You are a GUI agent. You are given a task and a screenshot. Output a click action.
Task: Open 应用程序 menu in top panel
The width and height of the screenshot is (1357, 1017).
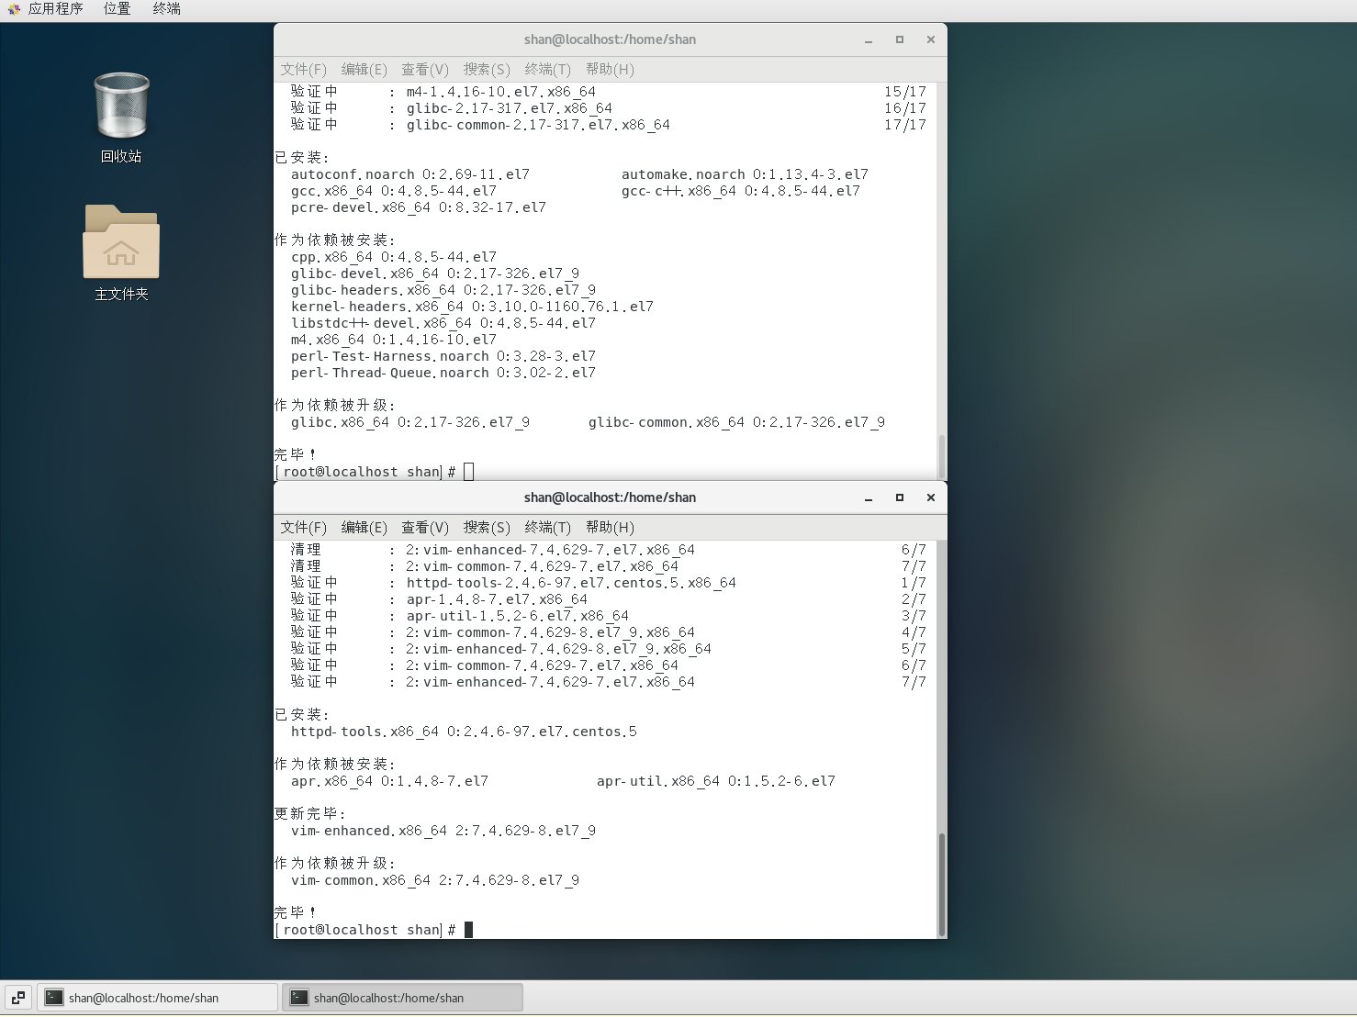[55, 9]
